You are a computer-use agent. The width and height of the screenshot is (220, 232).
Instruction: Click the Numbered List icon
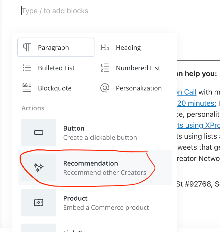(105, 68)
